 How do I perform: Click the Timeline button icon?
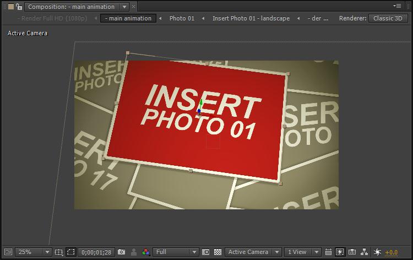(352, 252)
